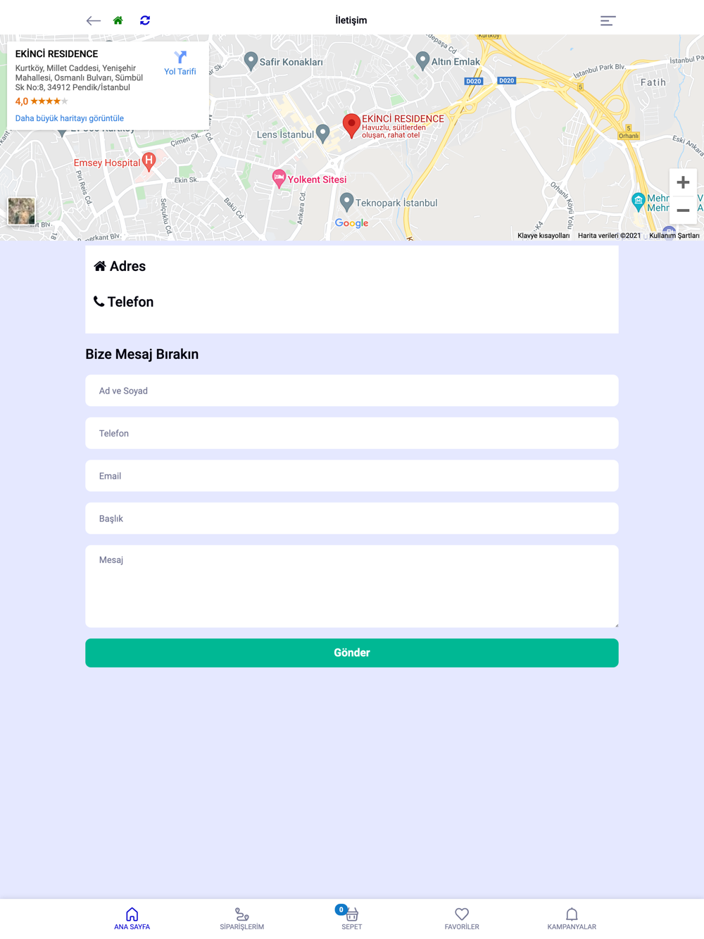The height and width of the screenshot is (939, 704).
Task: Open Kampanyalar tab
Action: (x=572, y=919)
